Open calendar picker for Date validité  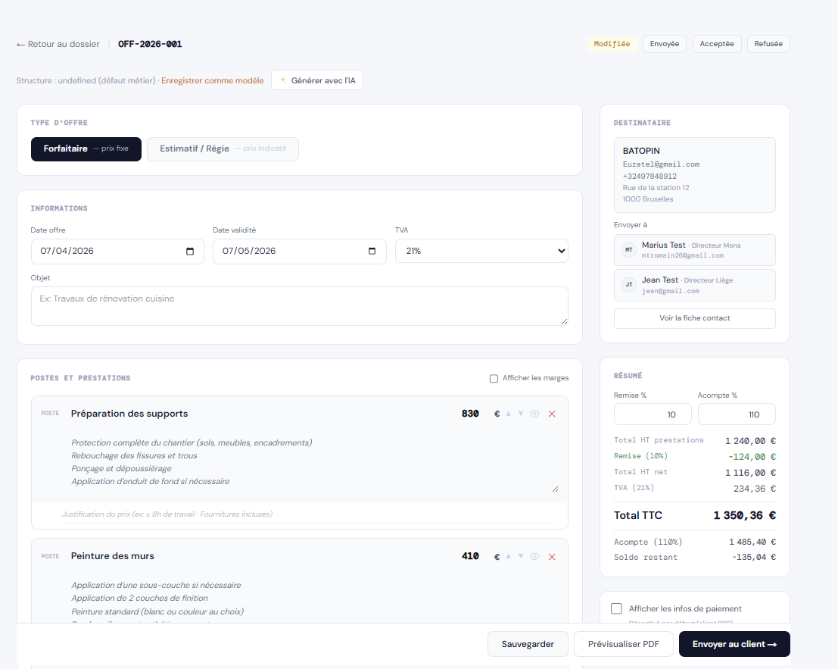[372, 252]
